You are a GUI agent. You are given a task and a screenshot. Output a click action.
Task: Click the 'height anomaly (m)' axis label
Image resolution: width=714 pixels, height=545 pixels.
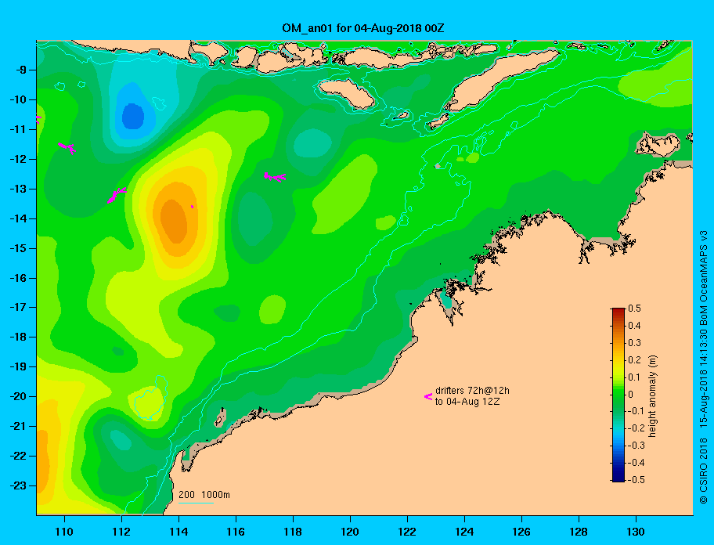(x=652, y=396)
